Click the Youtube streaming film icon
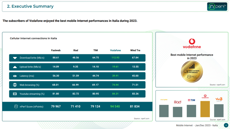230x129 pixels. click(x=15, y=94)
